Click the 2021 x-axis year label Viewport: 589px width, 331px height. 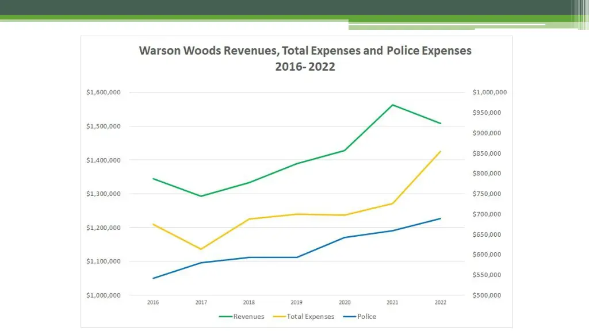(x=392, y=302)
